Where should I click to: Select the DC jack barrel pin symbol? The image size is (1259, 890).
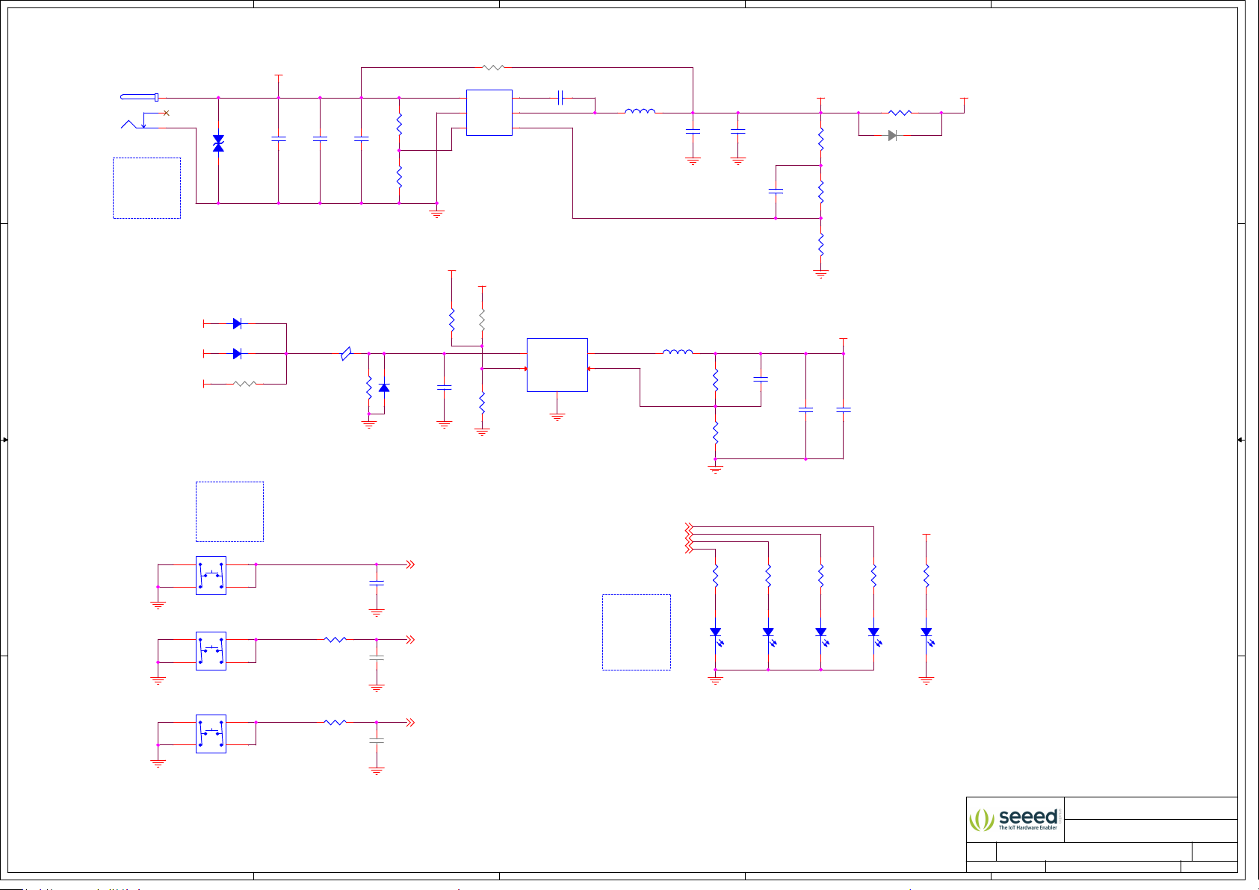tap(140, 97)
